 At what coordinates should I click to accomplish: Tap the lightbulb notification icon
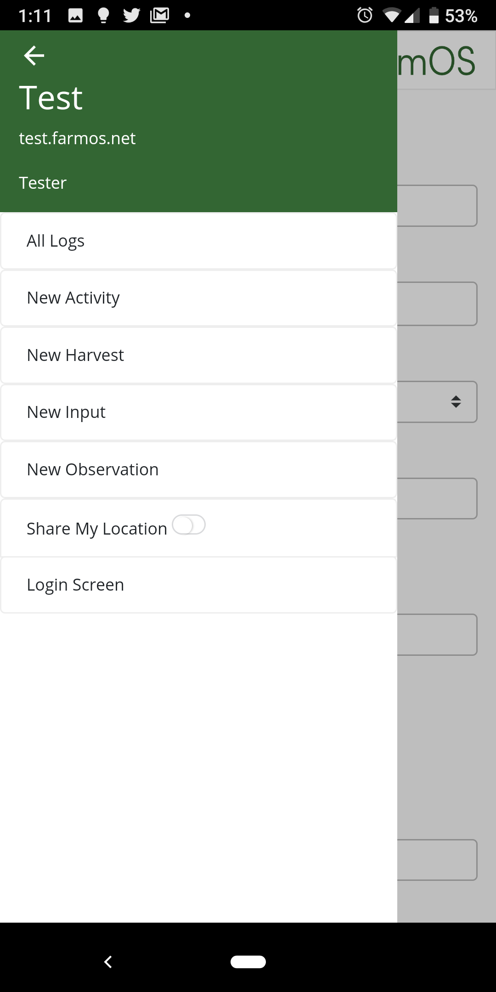(x=103, y=15)
